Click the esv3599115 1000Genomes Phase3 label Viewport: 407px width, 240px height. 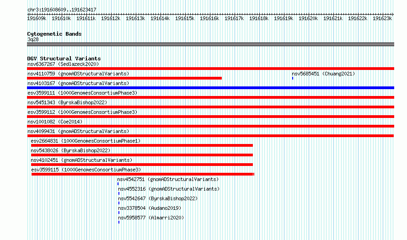tap(86, 170)
